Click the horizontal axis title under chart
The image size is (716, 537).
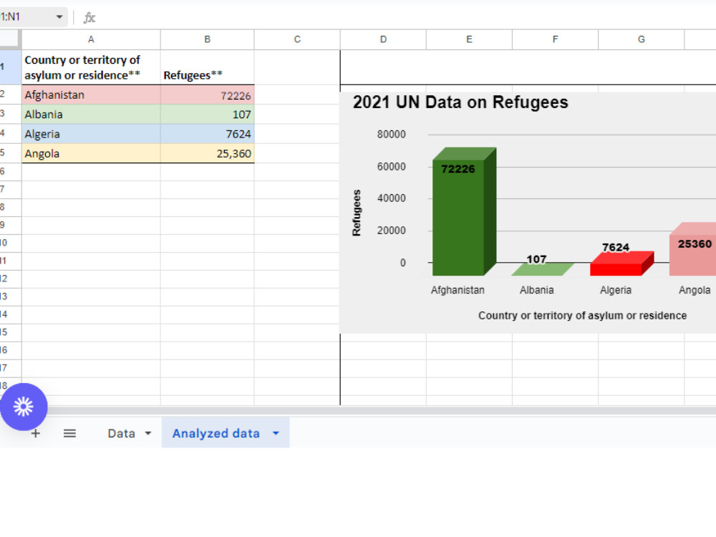[582, 316]
